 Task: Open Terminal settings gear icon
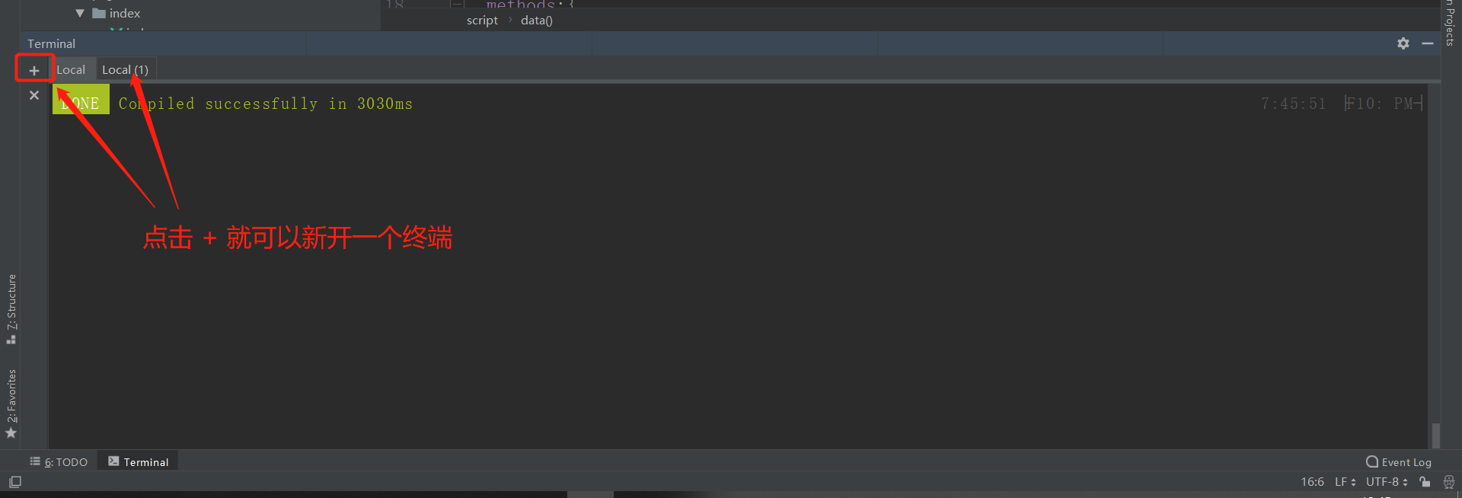pyautogui.click(x=1403, y=43)
